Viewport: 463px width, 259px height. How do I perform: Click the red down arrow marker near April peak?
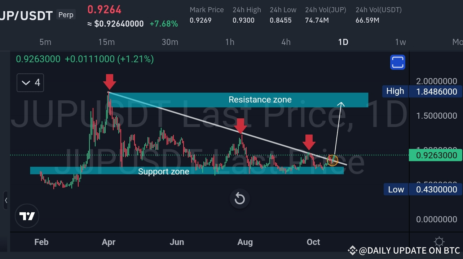pos(109,82)
